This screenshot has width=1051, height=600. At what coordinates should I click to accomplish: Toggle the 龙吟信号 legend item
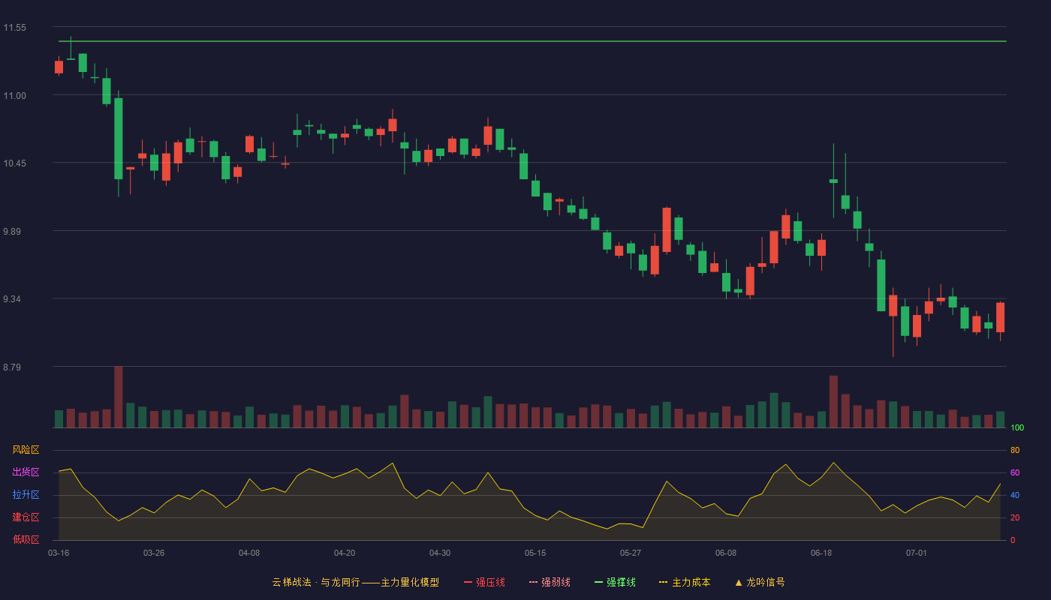click(760, 582)
